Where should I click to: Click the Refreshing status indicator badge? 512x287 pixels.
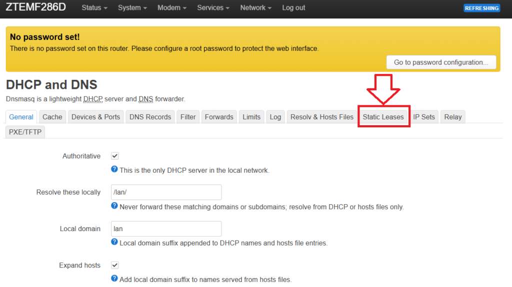click(481, 8)
